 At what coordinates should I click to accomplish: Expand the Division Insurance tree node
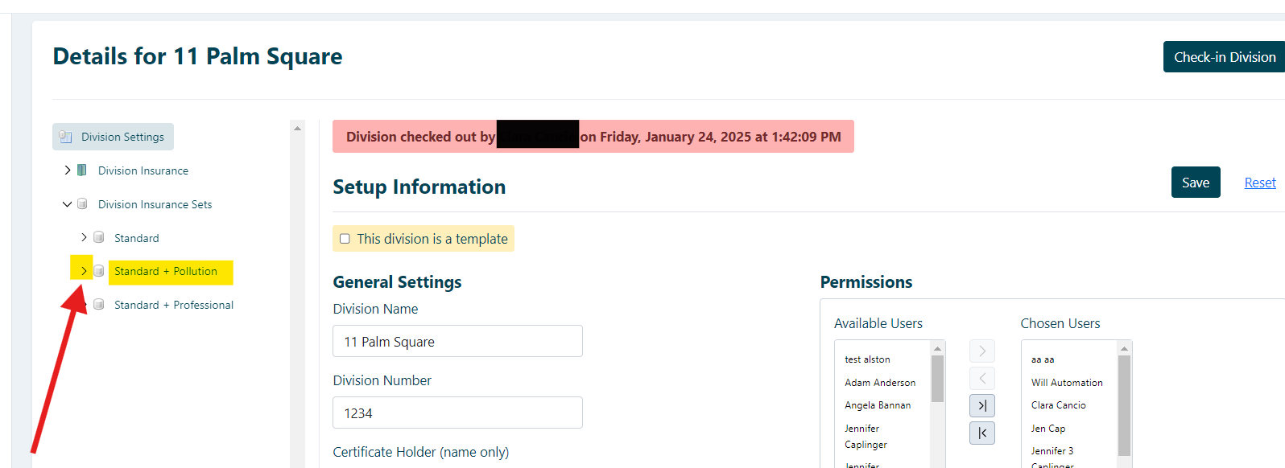(x=68, y=170)
